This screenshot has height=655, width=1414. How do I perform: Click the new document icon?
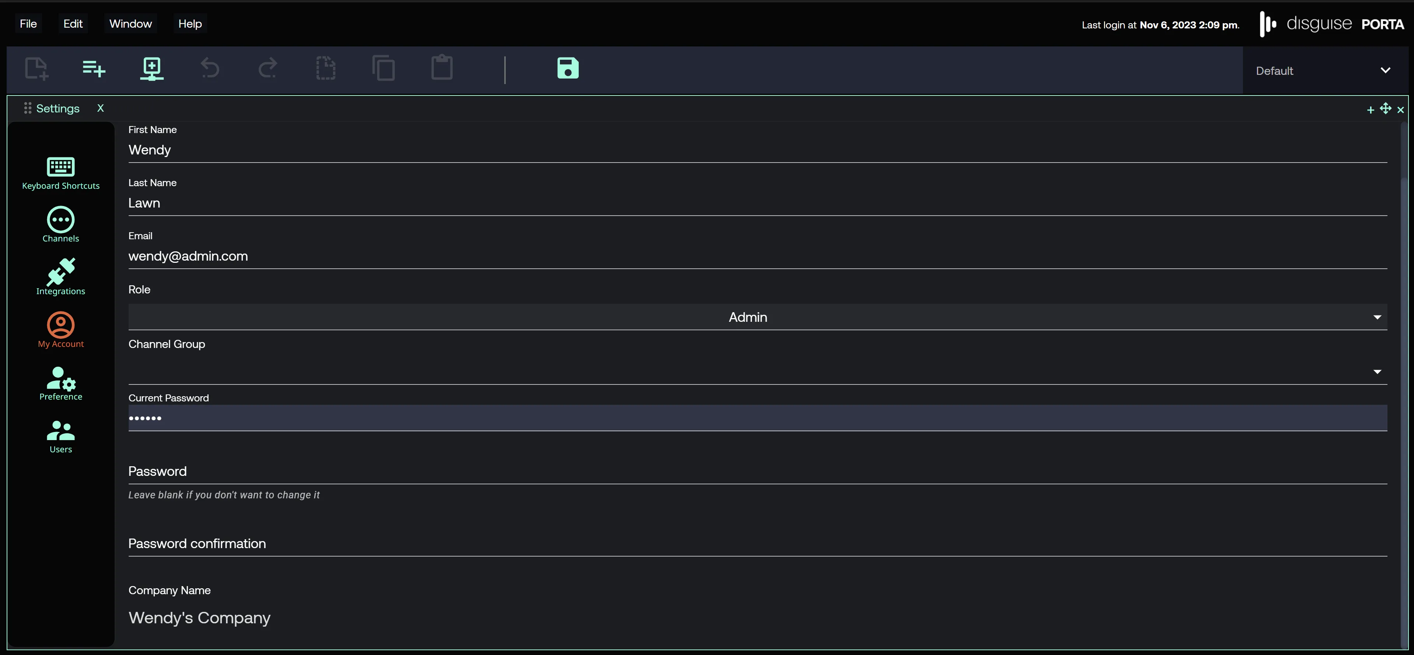36,69
